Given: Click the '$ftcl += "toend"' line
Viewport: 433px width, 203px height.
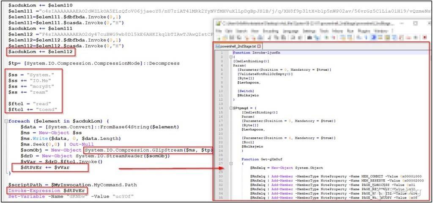Looking at the screenshot, I should tap(33, 110).
